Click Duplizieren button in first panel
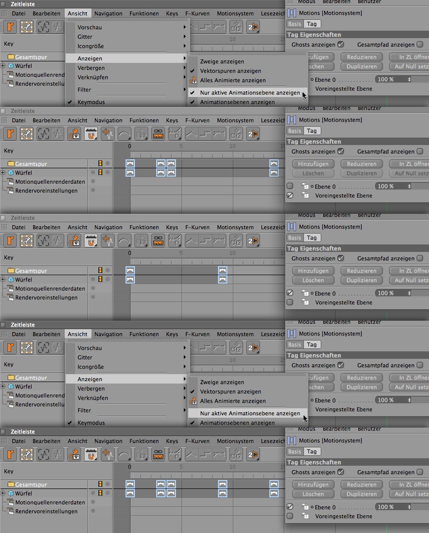 [x=361, y=67]
